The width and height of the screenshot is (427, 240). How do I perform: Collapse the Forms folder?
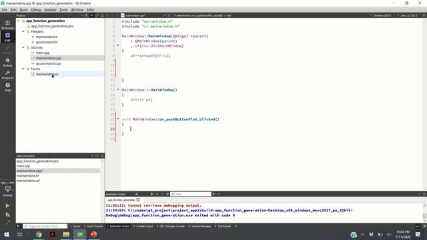(23, 69)
